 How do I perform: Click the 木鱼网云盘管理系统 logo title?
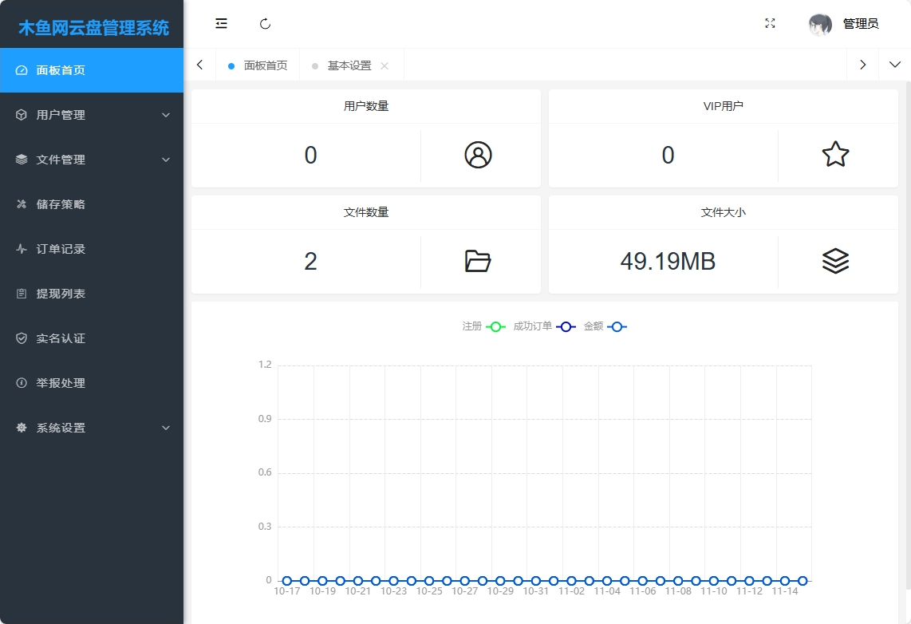point(93,27)
